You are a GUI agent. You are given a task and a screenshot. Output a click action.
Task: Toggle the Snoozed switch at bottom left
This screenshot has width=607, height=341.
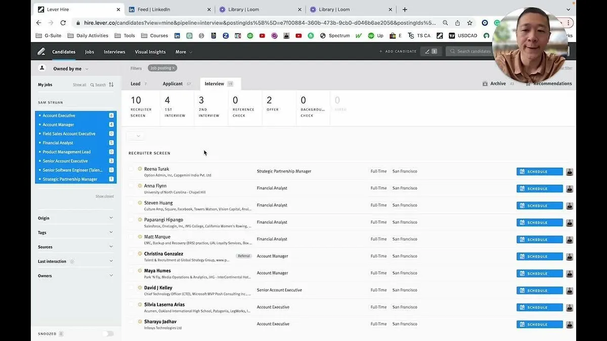point(107,333)
